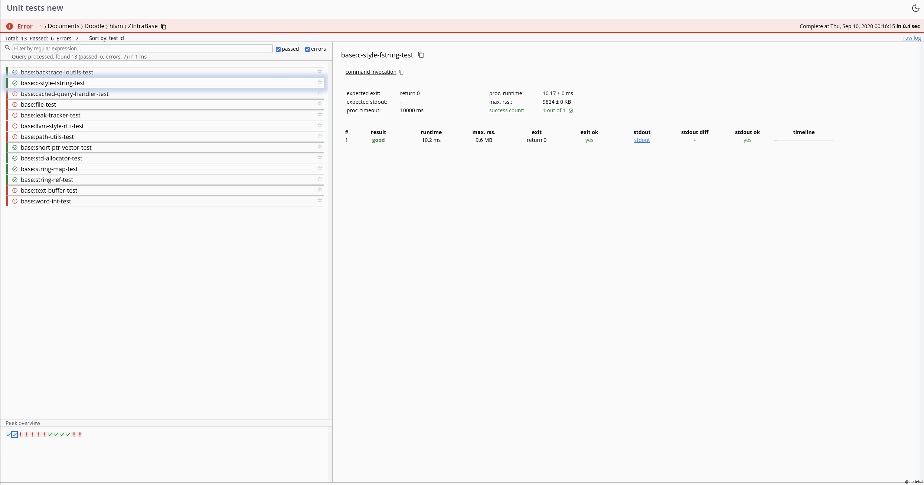Copy test name base:c-style-fstring-test

421,55
